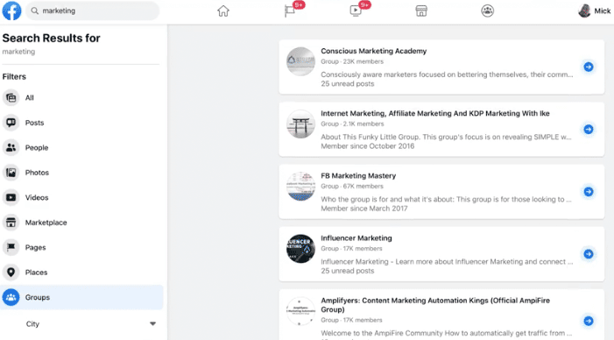Open Conscious Marketing Academy via arrow button
614x340 pixels.
[x=588, y=67]
